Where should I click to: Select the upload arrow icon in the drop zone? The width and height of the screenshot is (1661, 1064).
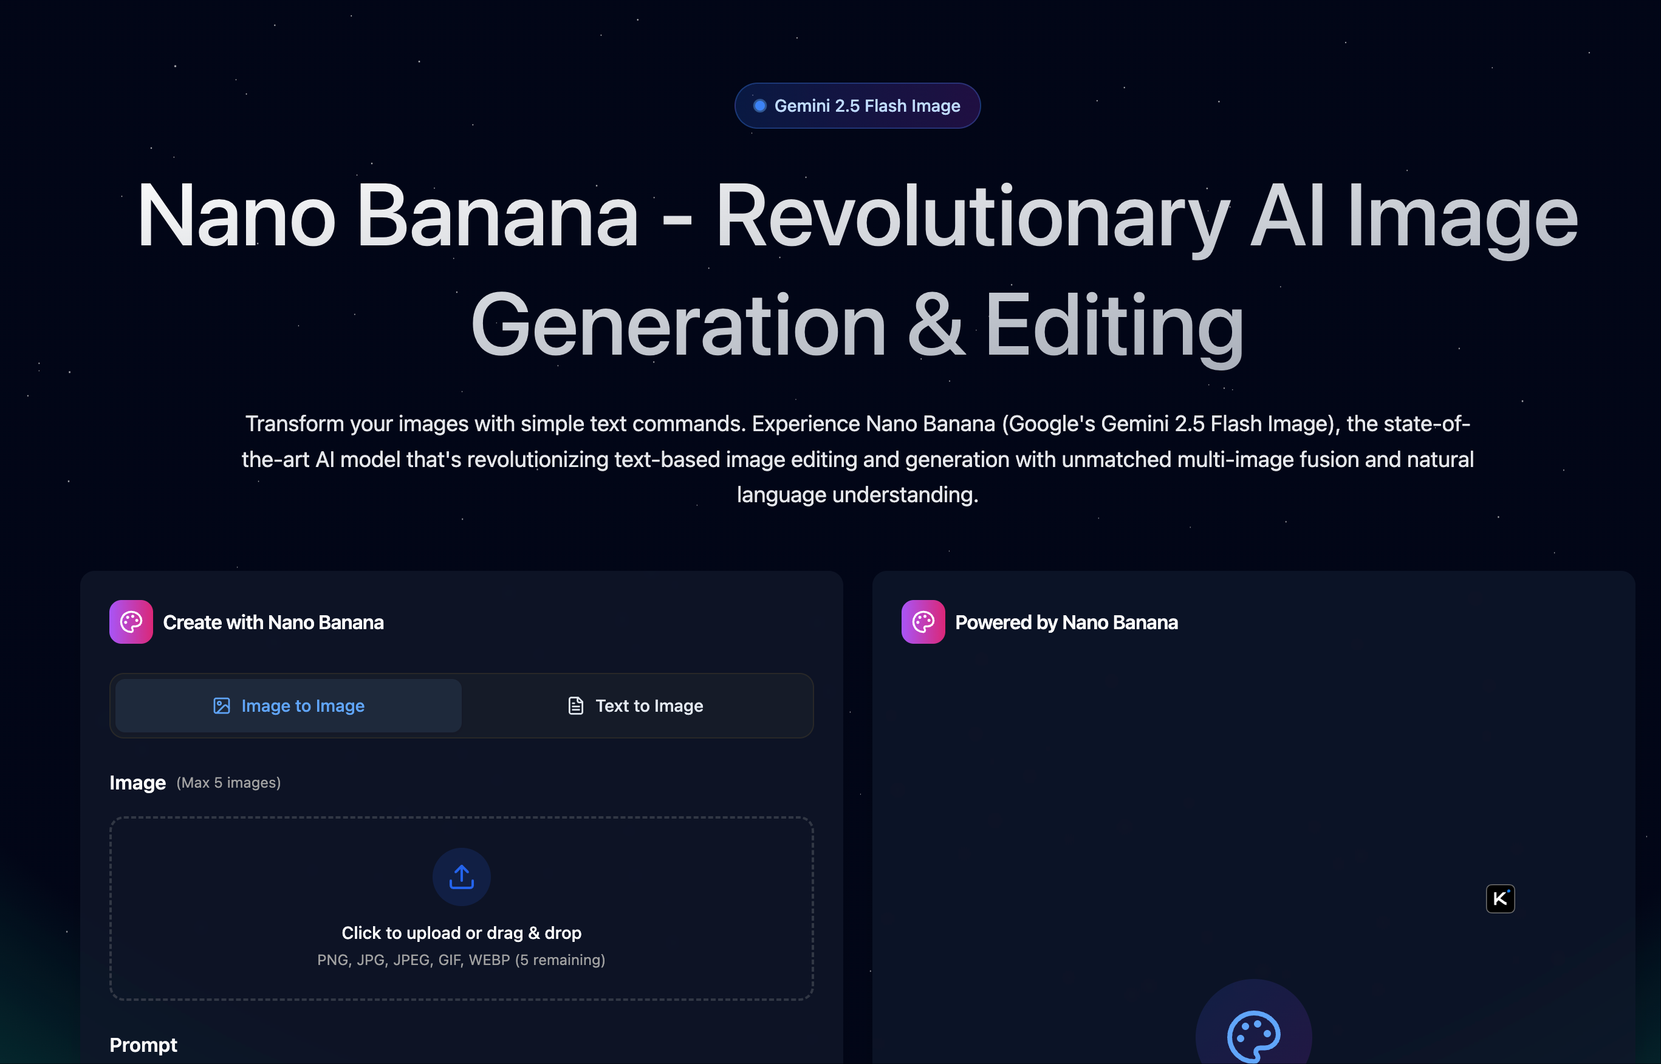tap(461, 876)
